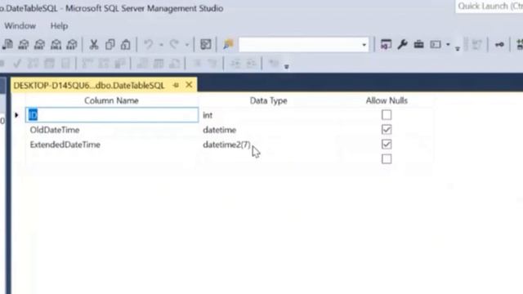Image resolution: width=523 pixels, height=294 pixels.
Task: Open the second toolbar row overflow arrow
Action: pos(287,67)
